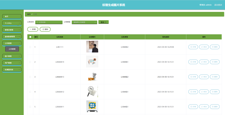Click 首页 in the breadcrumb
225x115 pixels.
click(x=29, y=14)
